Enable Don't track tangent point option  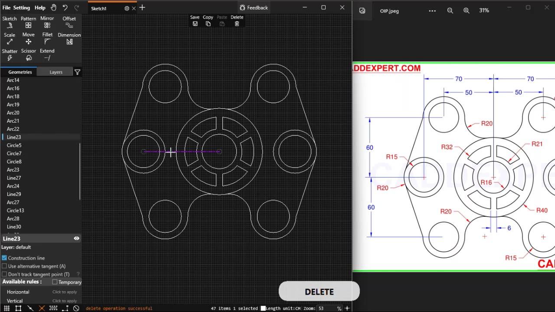(4, 274)
